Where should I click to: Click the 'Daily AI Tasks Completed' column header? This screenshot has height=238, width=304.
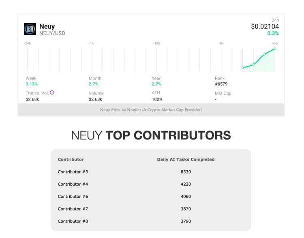(186, 159)
